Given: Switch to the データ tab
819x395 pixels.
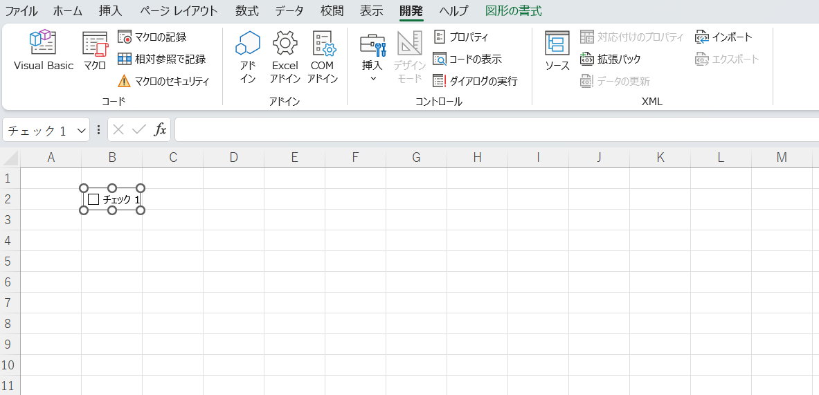Looking at the screenshot, I should pos(289,10).
